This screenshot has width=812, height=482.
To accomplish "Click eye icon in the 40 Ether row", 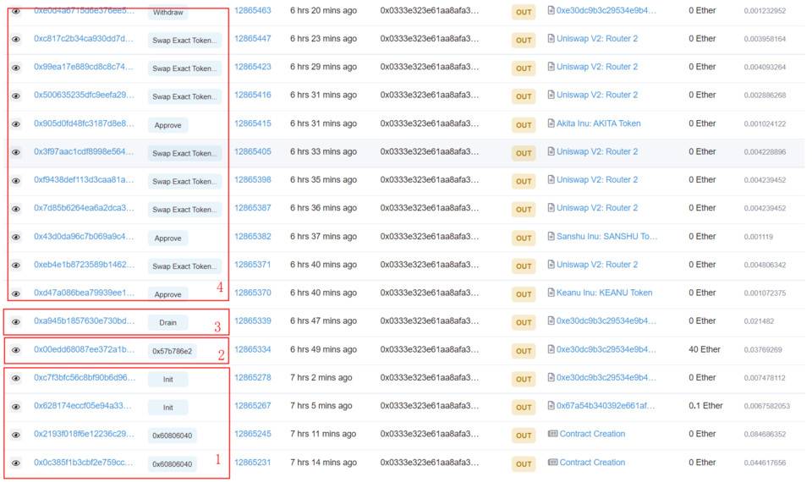I will [16, 350].
